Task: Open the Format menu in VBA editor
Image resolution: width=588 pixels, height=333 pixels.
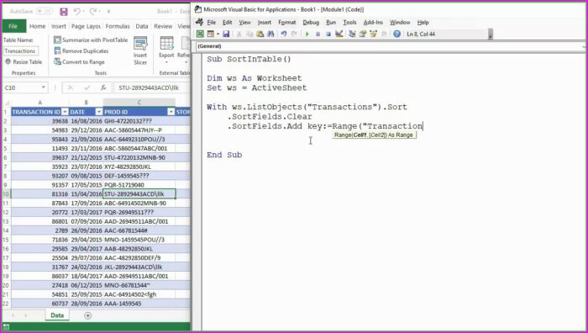Action: click(287, 23)
